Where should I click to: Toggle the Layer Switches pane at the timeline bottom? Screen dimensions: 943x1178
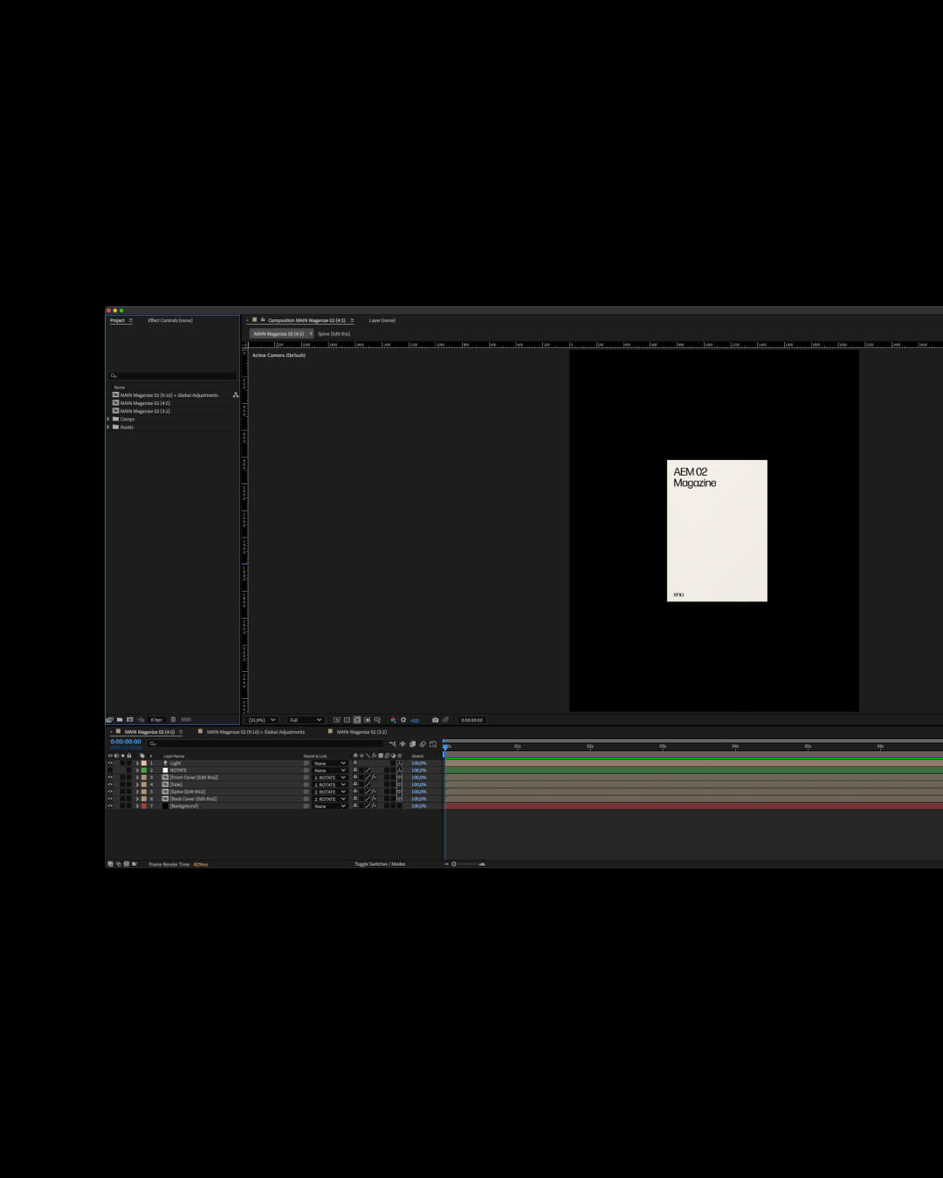(x=110, y=864)
